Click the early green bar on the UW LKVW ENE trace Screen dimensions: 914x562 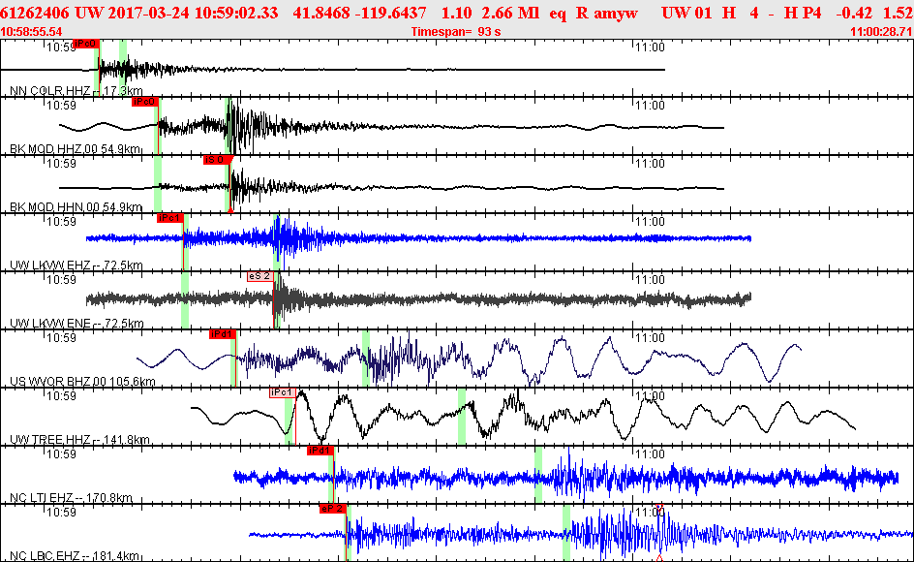185,300
